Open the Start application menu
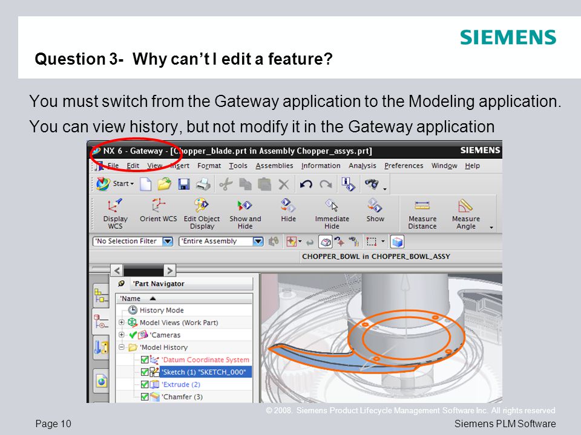Screen dimensions: 581x435 114,184
